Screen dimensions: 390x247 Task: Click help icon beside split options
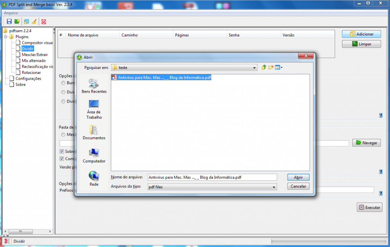point(380,115)
